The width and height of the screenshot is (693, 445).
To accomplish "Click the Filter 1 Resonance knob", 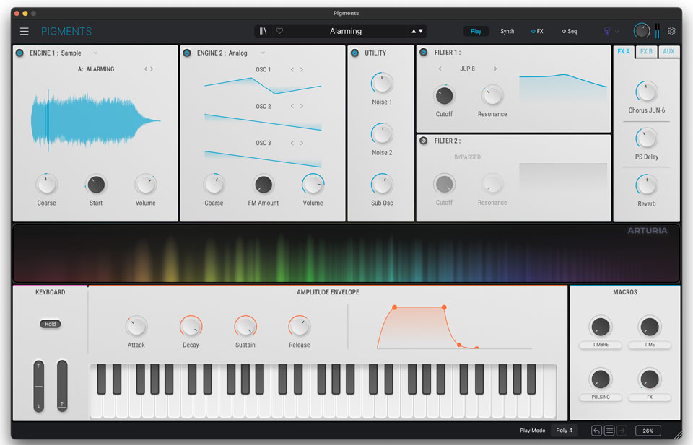I will click(x=492, y=95).
